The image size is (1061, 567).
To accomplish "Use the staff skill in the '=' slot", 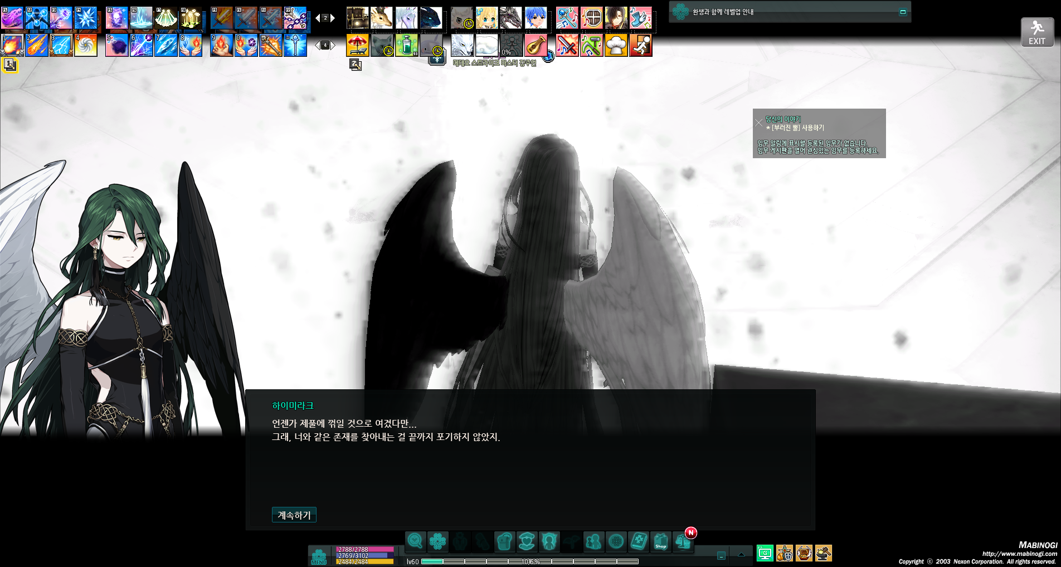I will click(x=295, y=45).
